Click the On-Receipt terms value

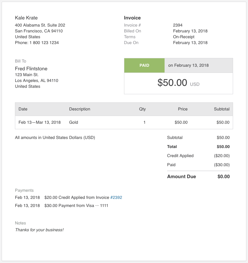click(x=184, y=37)
